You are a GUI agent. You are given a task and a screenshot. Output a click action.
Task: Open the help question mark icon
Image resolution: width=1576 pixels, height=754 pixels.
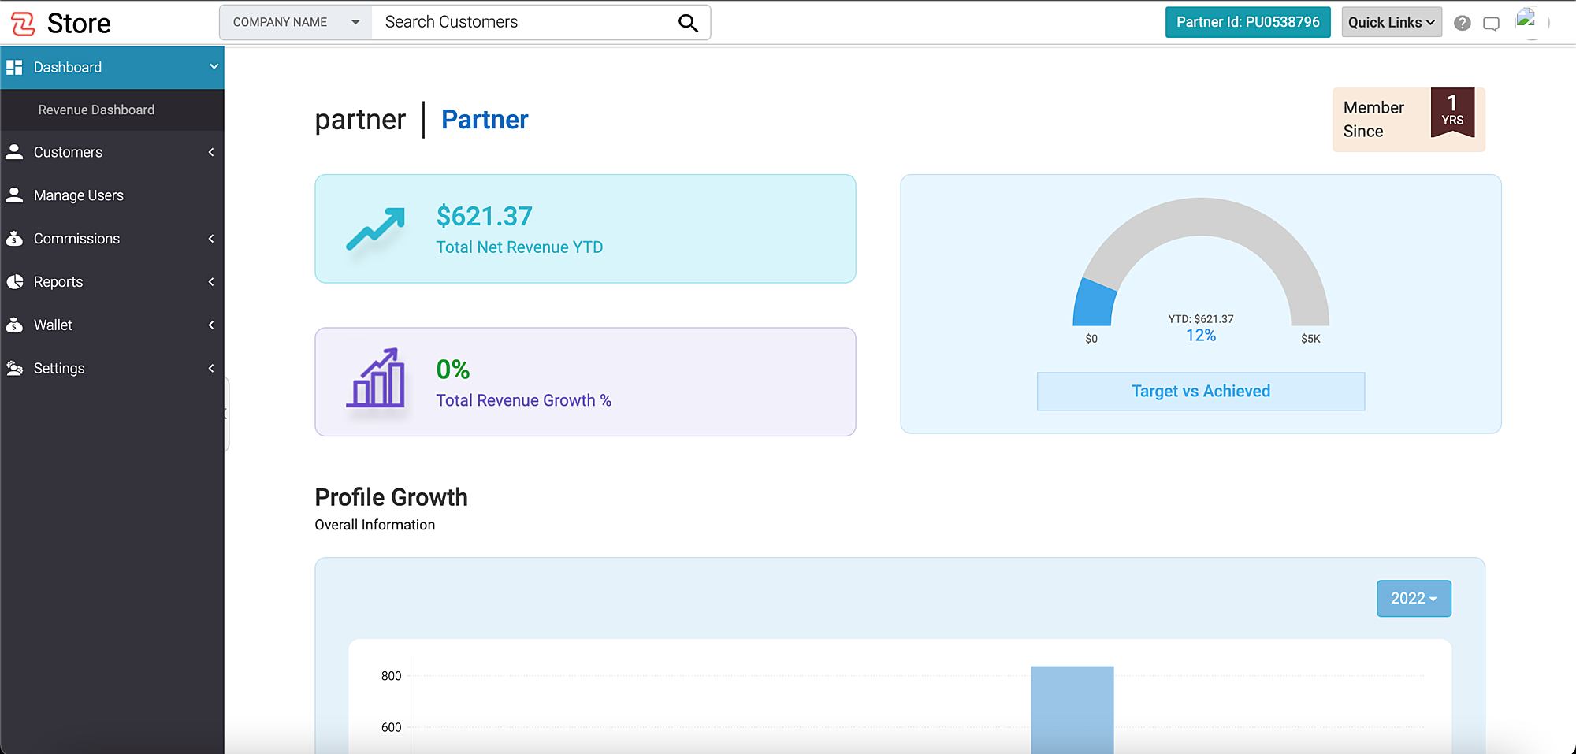[1463, 23]
